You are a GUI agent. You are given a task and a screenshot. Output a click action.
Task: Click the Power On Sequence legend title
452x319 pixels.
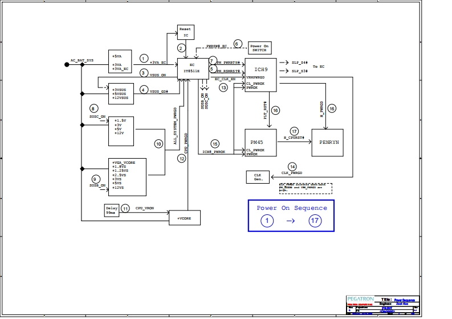[x=291, y=208]
